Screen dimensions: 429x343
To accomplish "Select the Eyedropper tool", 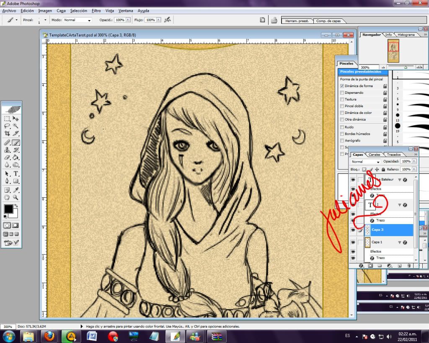I will pos(16,190).
